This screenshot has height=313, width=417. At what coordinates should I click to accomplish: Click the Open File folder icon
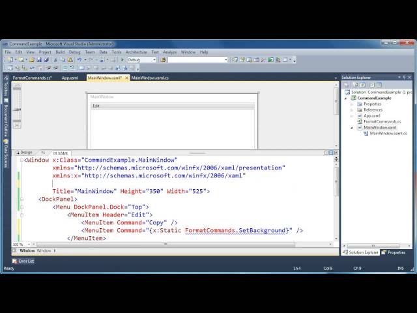(x=32, y=60)
